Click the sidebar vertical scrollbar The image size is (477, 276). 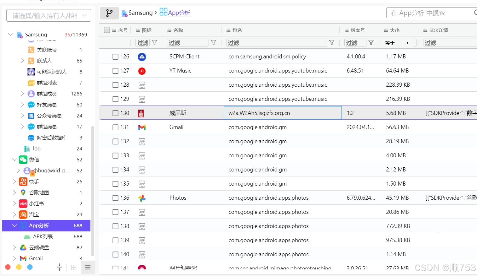click(x=93, y=192)
